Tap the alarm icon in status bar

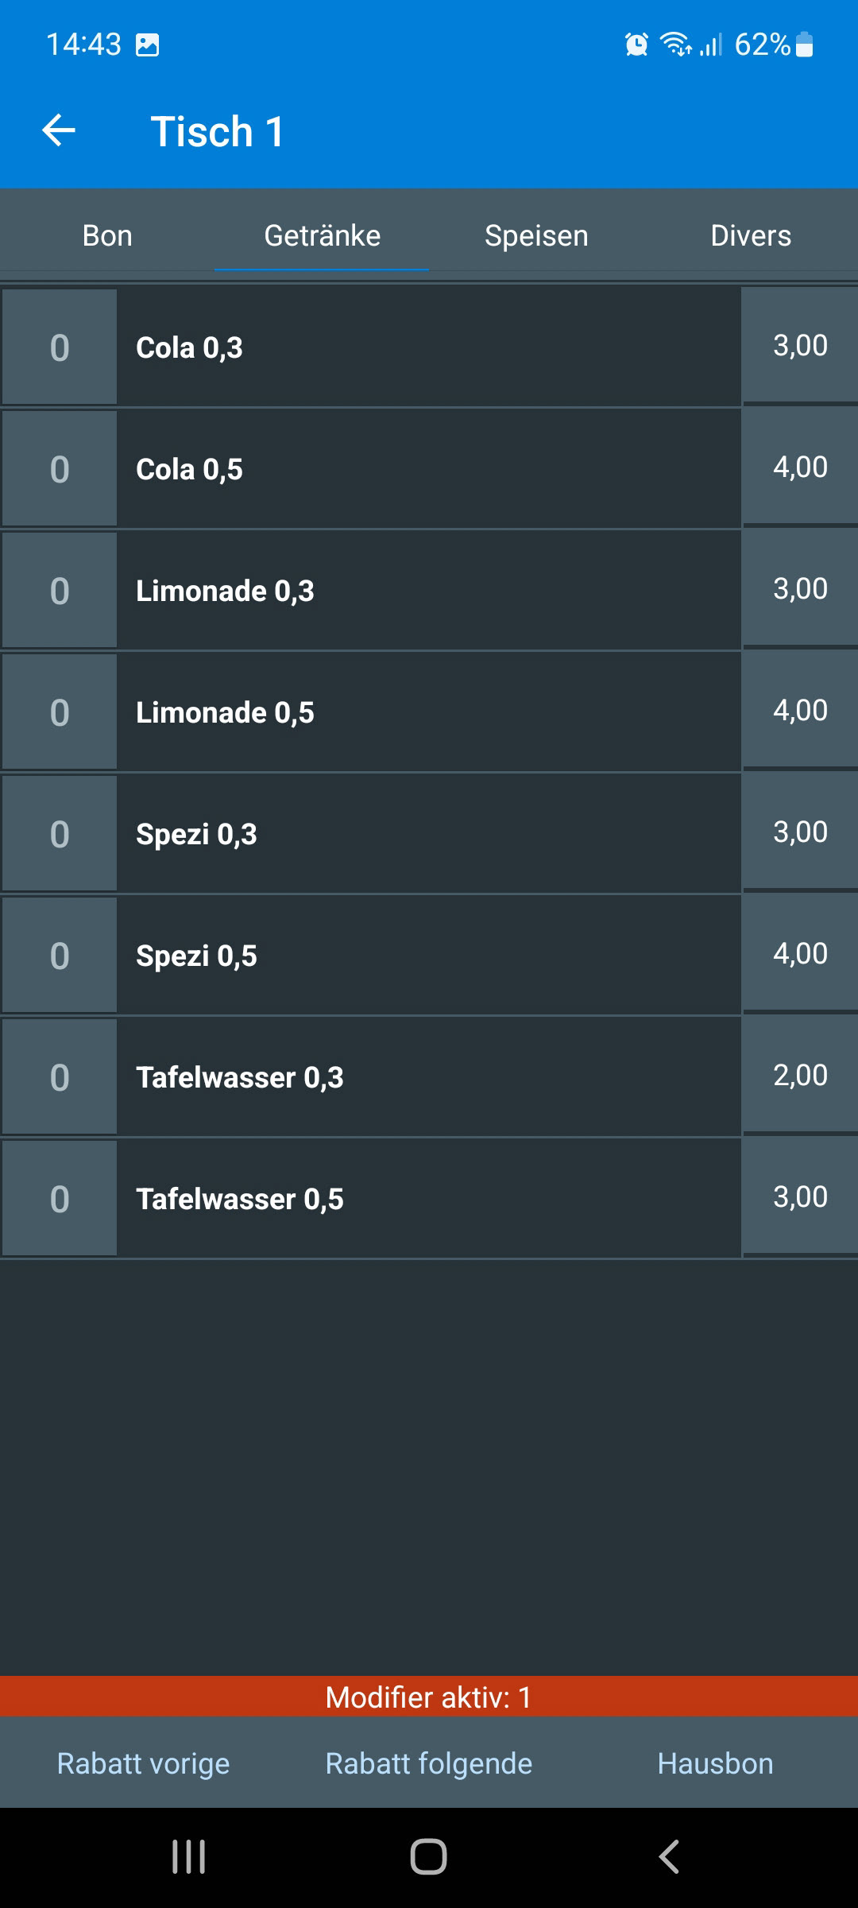click(x=636, y=45)
